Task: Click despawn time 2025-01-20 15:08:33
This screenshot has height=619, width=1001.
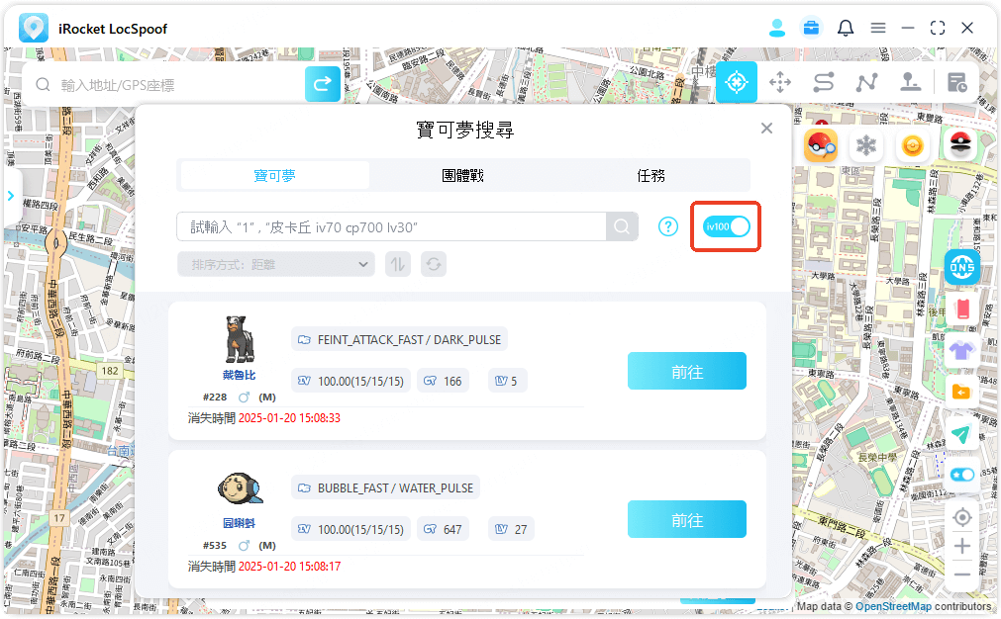Action: 289,418
